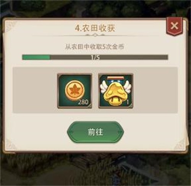Select the maple leaf gold coin reward
191x186 pixels.
[74, 91]
